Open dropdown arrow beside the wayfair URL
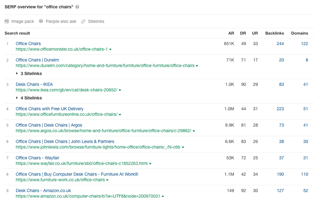Screen dimensions: 314x201 [x=150, y=164]
